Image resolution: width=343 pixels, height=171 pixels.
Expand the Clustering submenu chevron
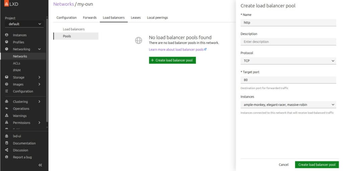[40, 102]
